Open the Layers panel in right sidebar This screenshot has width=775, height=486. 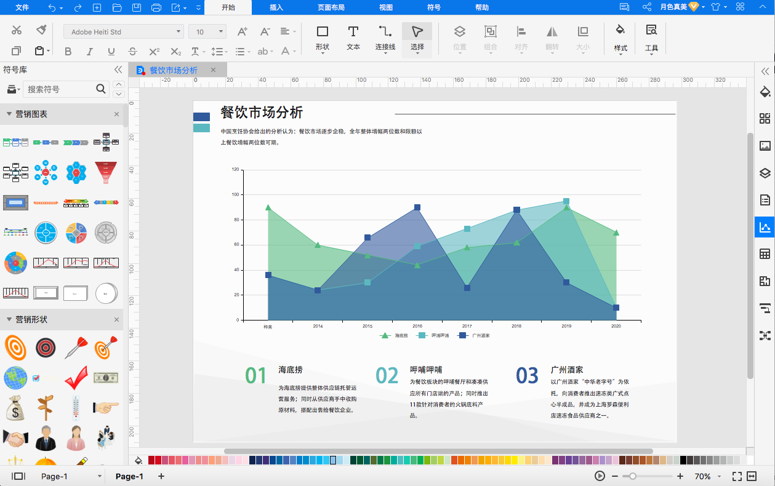pos(765,173)
